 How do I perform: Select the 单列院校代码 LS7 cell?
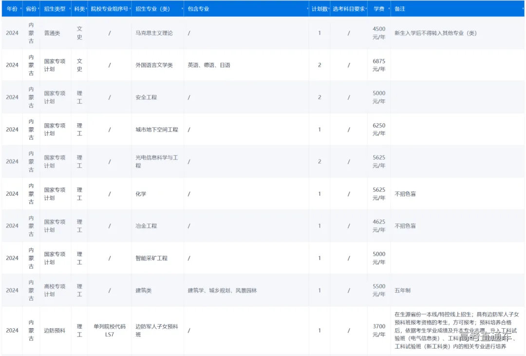point(110,330)
